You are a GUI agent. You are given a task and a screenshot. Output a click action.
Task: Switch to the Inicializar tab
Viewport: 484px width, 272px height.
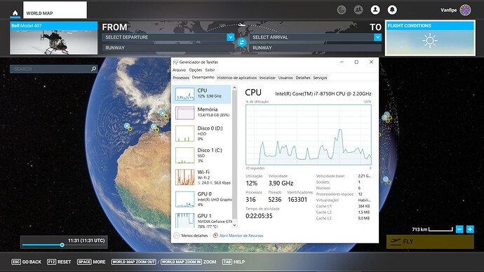(267, 78)
